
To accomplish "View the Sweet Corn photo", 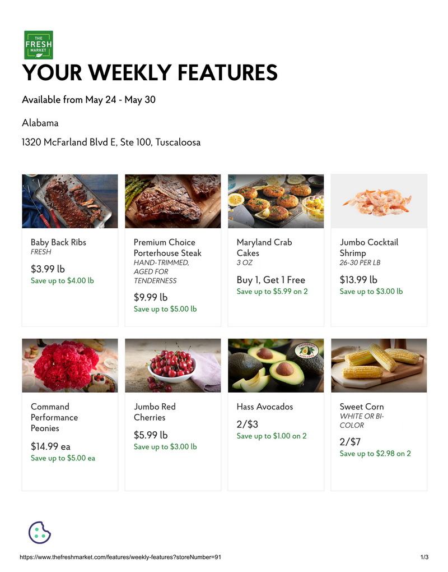I will 379,366.
